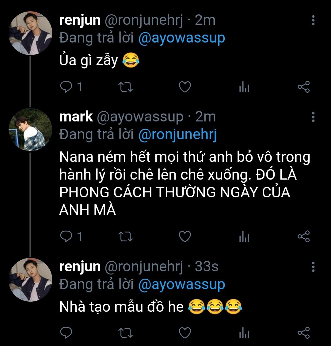Like renjun's "Nhà tạo mẫu" tweet
This screenshot has width=331, height=346.
pyautogui.click(x=185, y=333)
